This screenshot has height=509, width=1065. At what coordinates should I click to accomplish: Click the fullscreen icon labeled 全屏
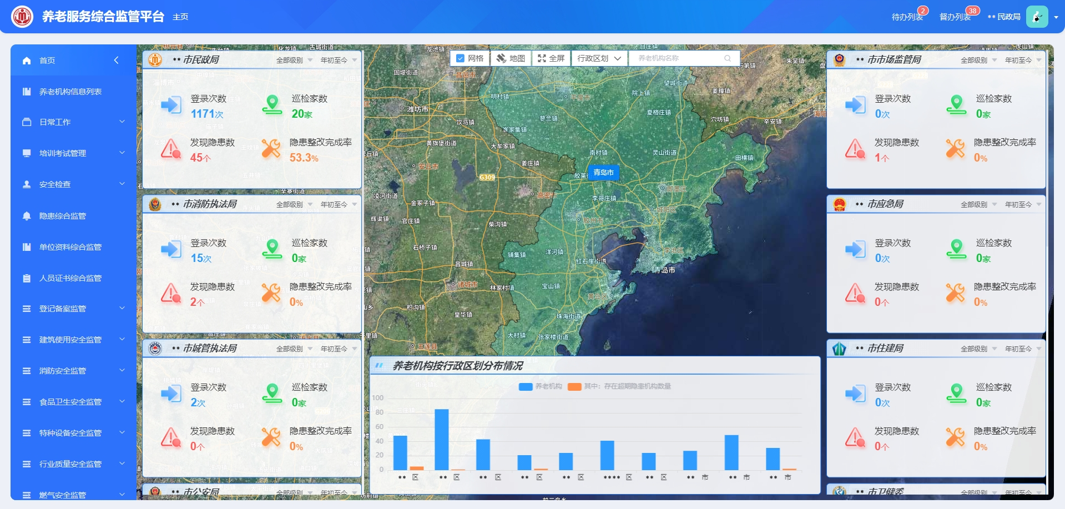point(542,58)
